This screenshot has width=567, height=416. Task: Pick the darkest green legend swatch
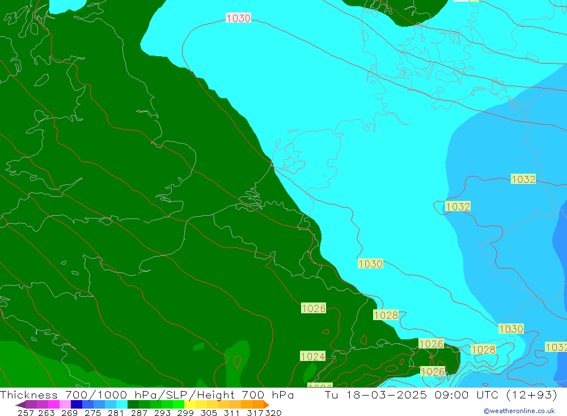pyautogui.click(x=133, y=405)
